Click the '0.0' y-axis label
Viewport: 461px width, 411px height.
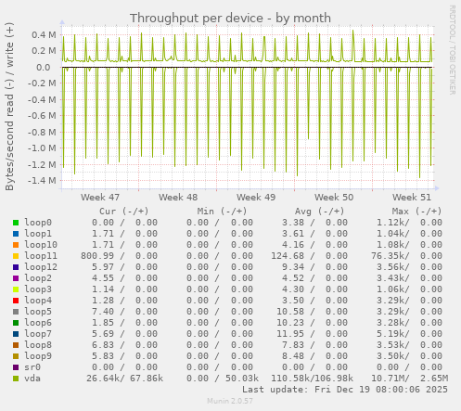point(44,68)
